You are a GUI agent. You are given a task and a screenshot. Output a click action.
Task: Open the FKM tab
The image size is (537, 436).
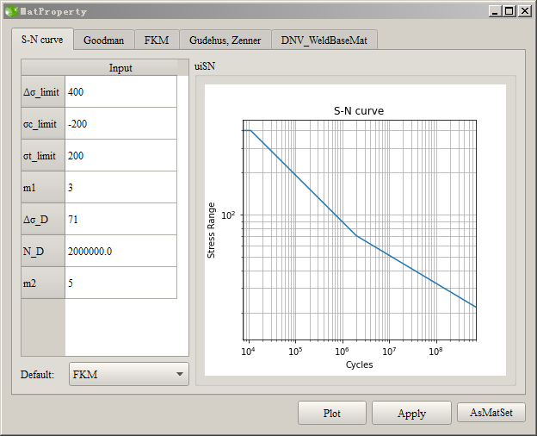[x=157, y=40]
